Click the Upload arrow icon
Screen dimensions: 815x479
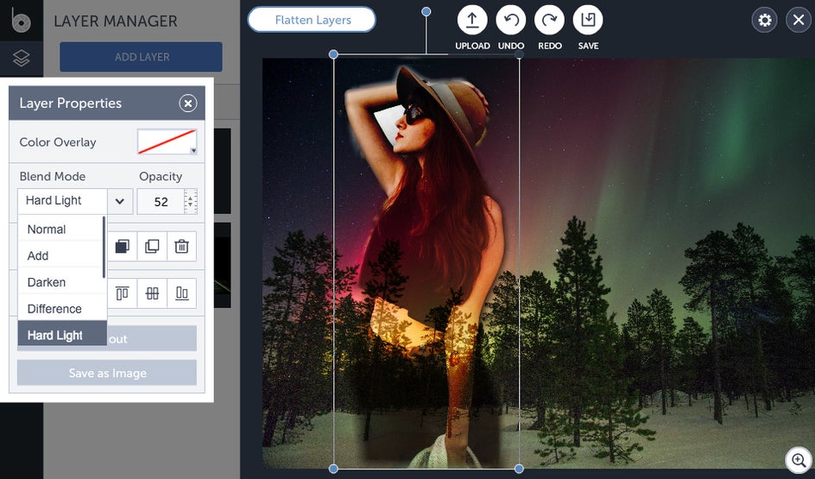click(472, 20)
